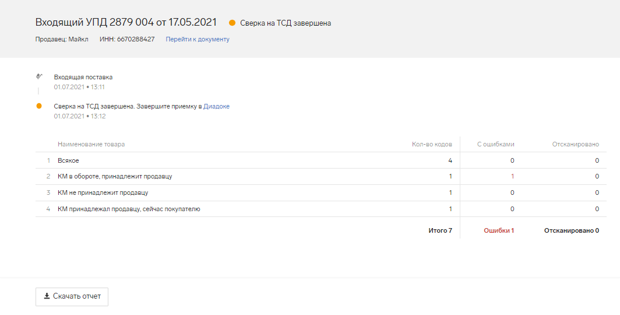620x315 pixels.
Task: Open the Перейти к документу link
Action: coord(198,40)
